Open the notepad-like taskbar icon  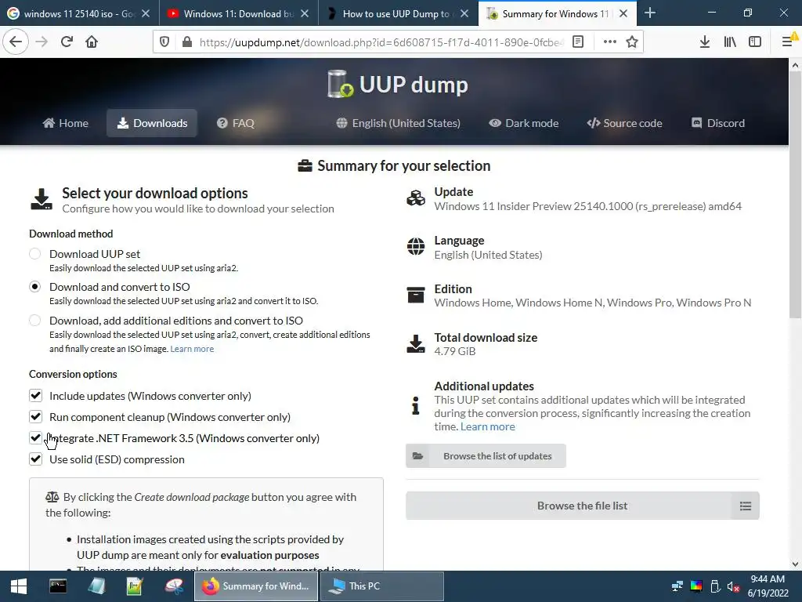pos(96,586)
